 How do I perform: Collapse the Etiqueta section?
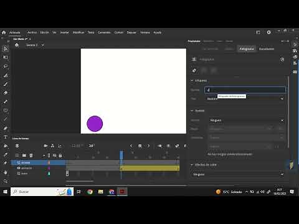(x=192, y=80)
